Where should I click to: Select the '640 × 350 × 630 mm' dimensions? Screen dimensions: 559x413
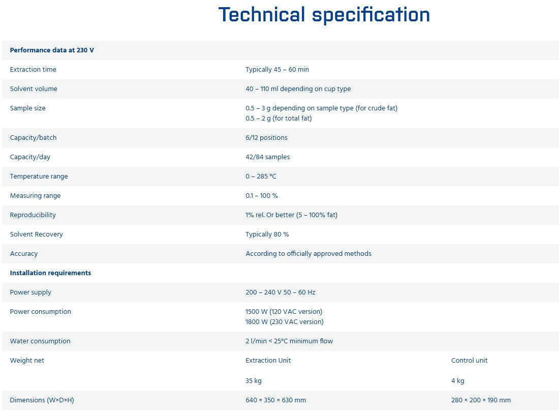tap(275, 400)
